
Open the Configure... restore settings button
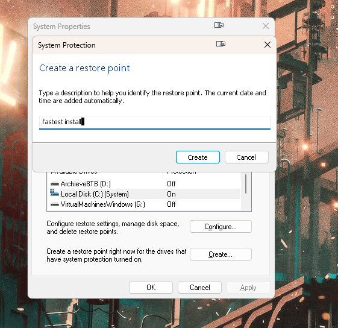[x=221, y=227]
